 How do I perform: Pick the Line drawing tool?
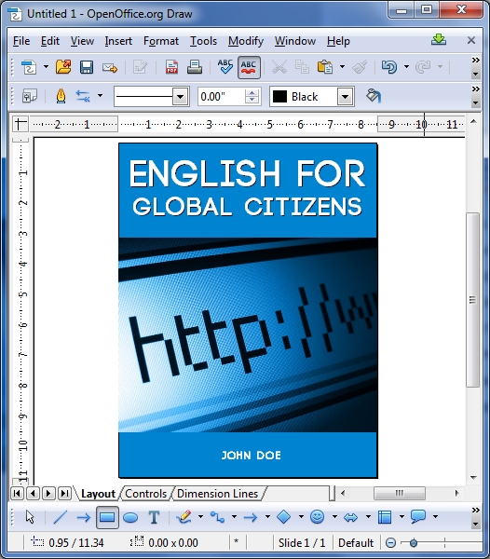point(61,517)
